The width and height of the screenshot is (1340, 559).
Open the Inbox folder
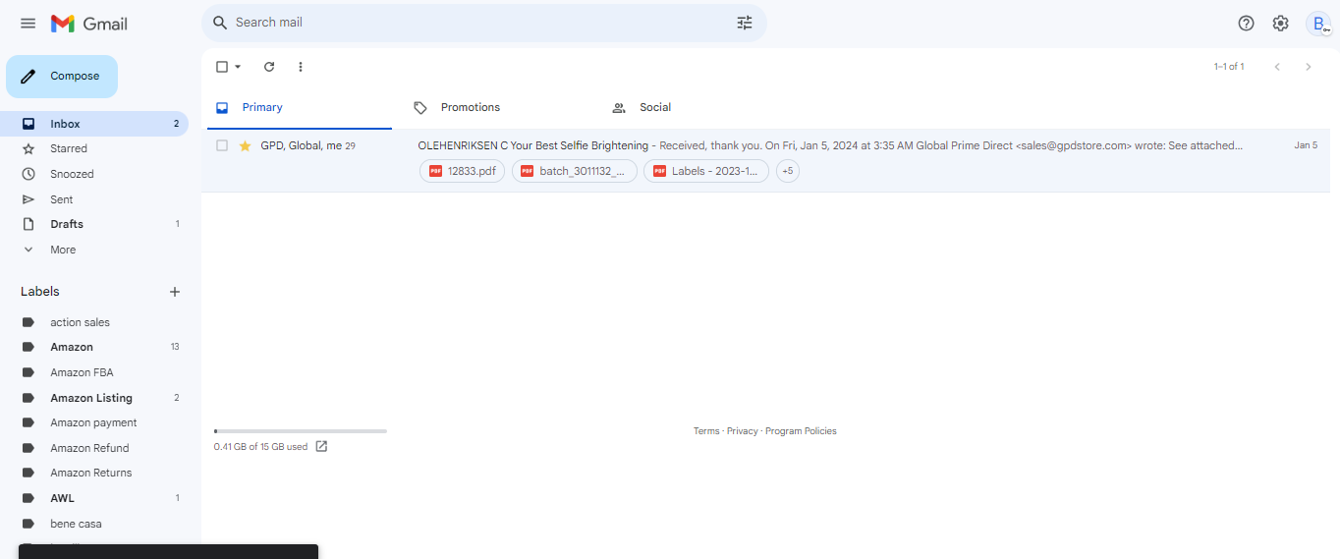click(x=94, y=124)
